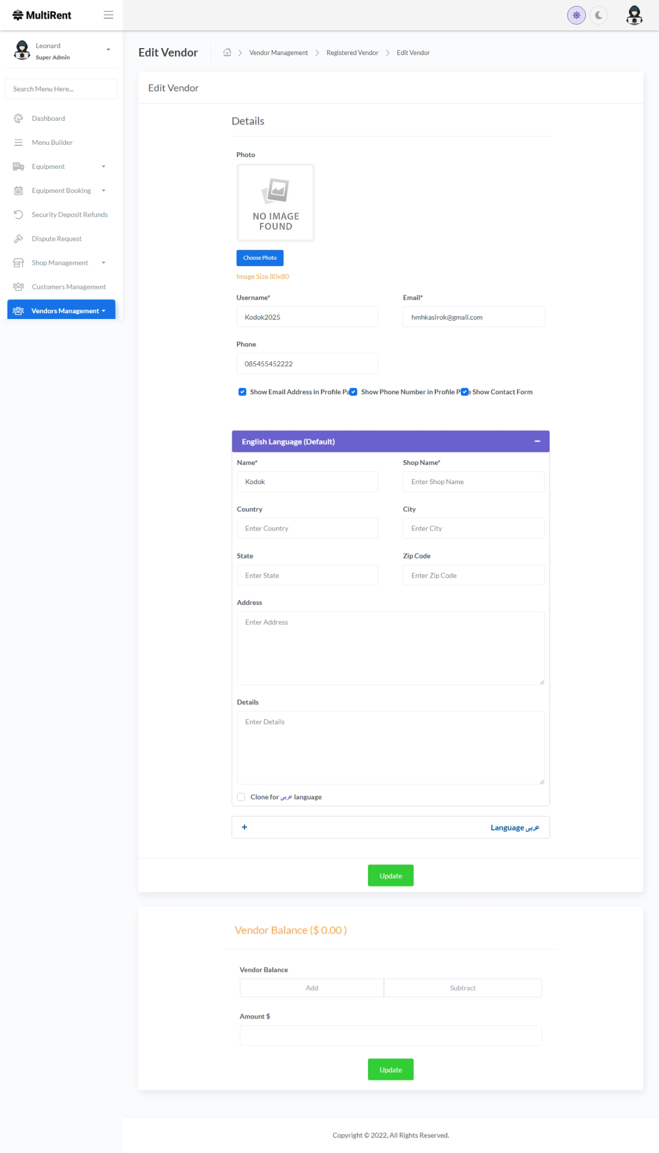Viewport: 659px width, 1153px height.
Task: Select the Subtract vendor balance option
Action: (462, 988)
